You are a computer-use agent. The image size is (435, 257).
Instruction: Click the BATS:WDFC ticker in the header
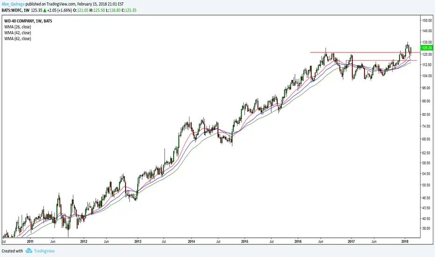(12, 10)
